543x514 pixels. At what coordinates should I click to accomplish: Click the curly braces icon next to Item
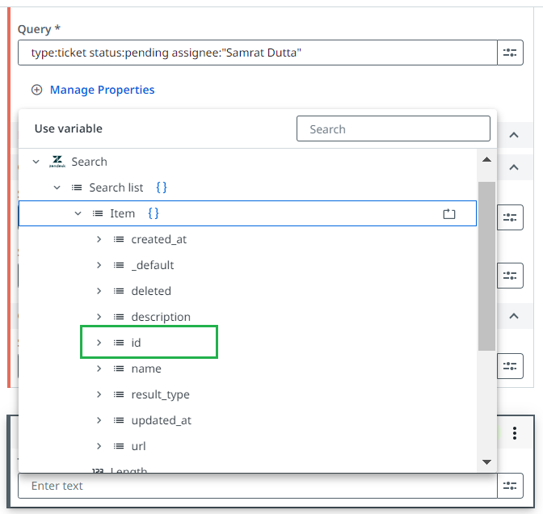(x=154, y=213)
